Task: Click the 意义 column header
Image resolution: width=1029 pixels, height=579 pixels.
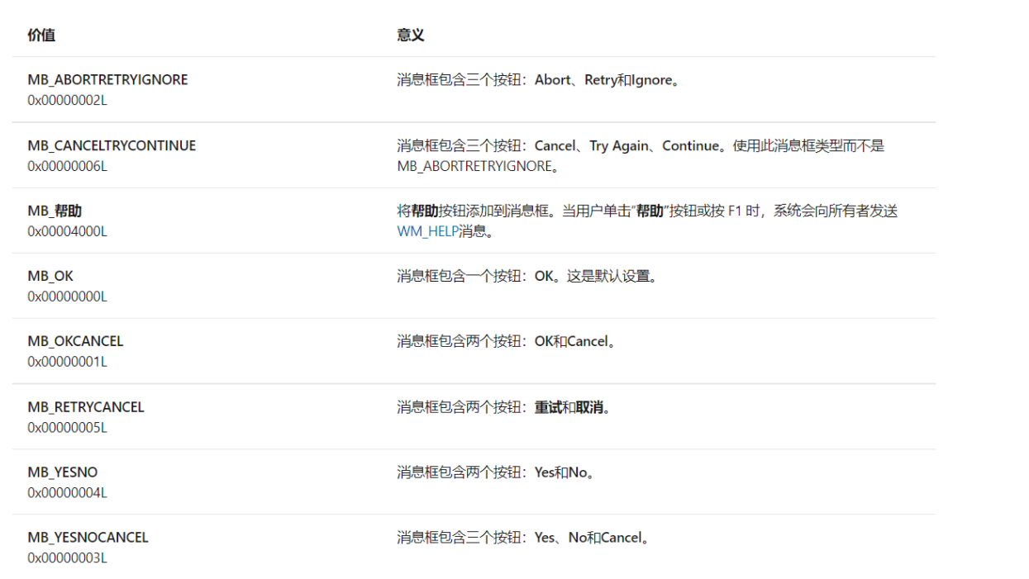Action: coord(411,36)
